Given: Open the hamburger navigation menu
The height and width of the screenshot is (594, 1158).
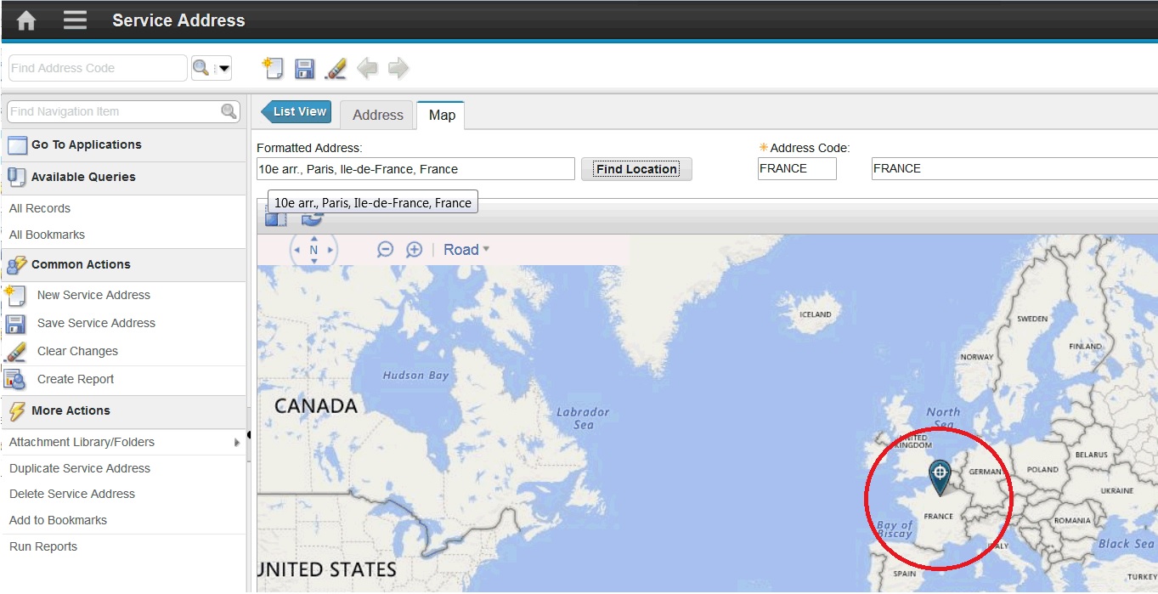Looking at the screenshot, I should coord(75,20).
